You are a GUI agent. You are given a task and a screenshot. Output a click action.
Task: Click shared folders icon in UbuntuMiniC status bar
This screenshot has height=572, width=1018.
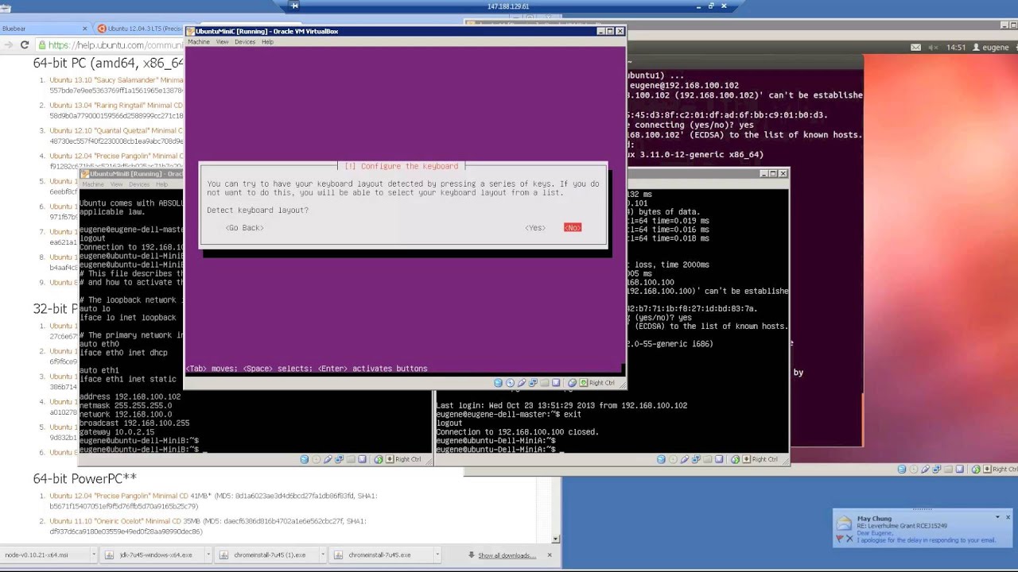(544, 383)
